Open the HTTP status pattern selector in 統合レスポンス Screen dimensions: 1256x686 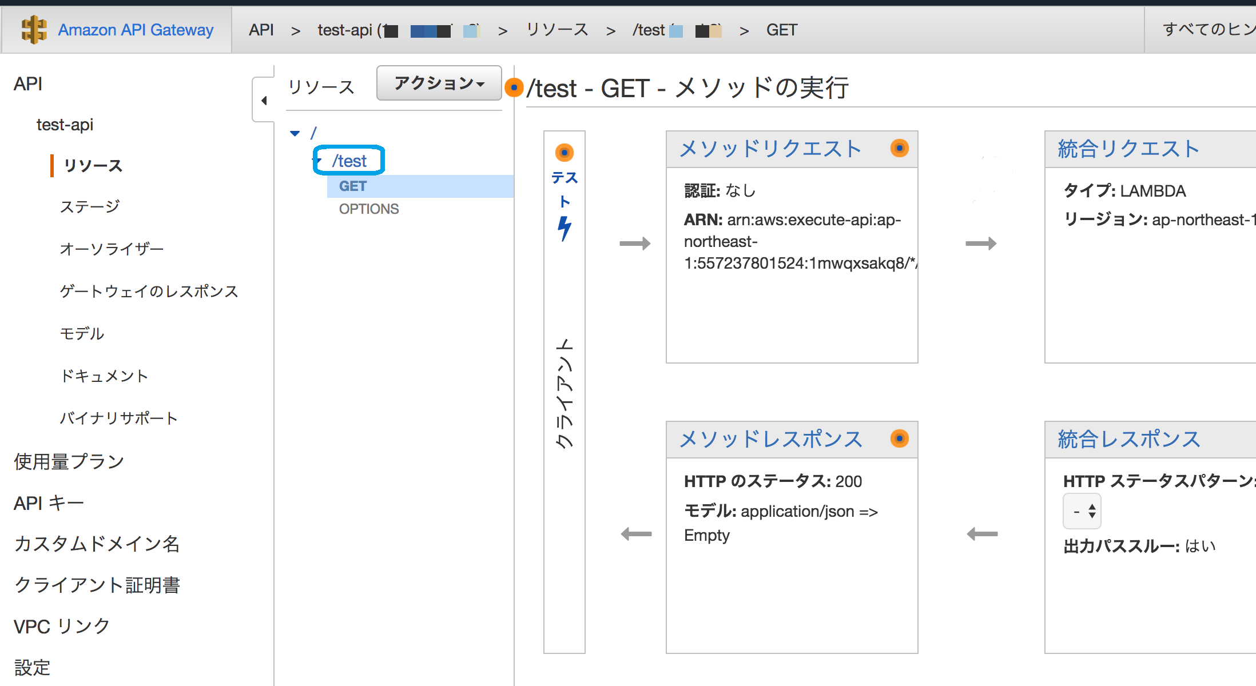pyautogui.click(x=1083, y=510)
